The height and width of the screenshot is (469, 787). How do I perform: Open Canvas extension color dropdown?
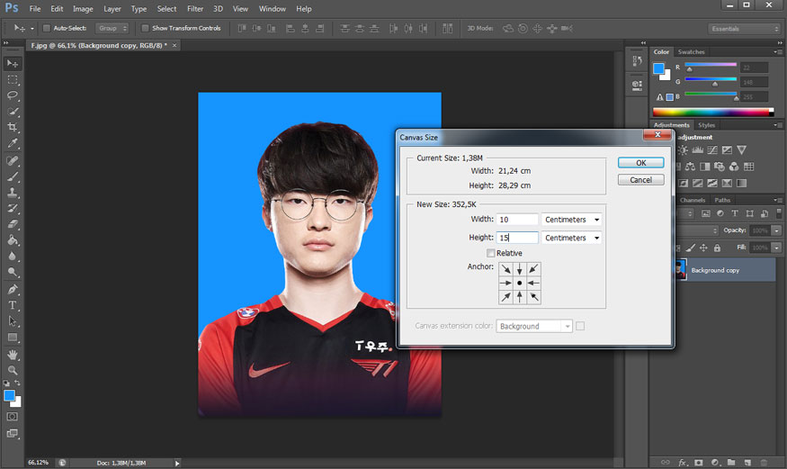point(534,327)
